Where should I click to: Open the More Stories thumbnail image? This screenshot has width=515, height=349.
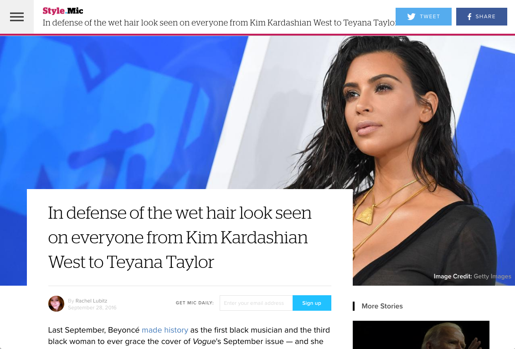[421, 335]
